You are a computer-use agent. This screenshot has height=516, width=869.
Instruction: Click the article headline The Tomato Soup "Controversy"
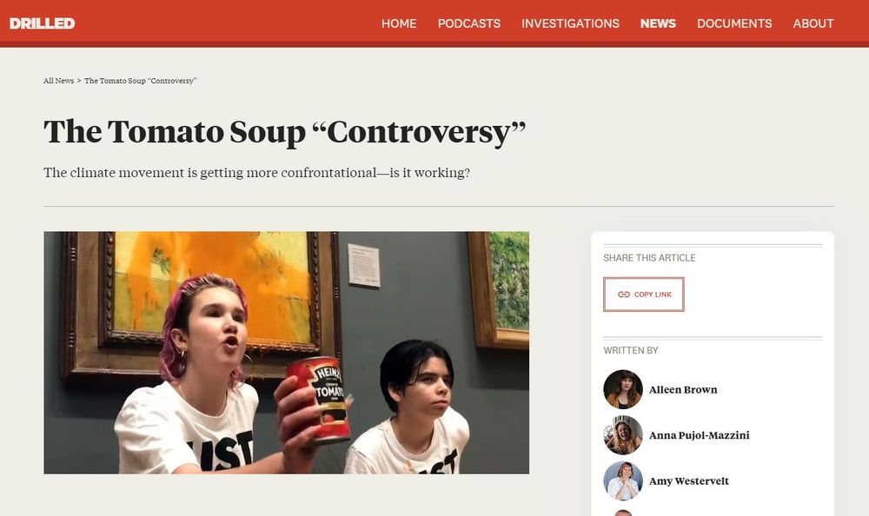coord(284,132)
